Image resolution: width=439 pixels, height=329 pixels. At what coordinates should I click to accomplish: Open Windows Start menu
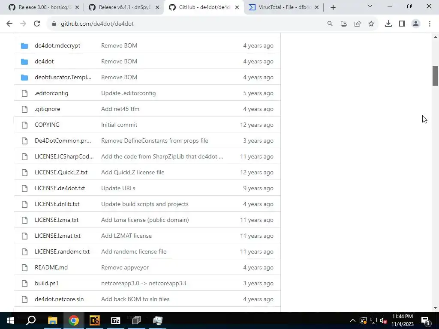[x=10, y=320]
